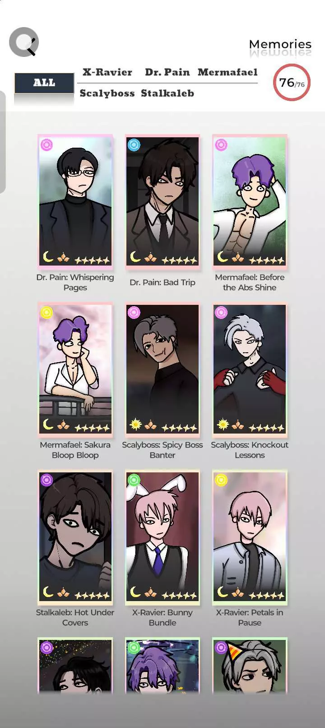Tap the blue orb icon on Bad Trip card
Image resolution: width=325 pixels, height=728 pixels.
pyautogui.click(x=134, y=145)
